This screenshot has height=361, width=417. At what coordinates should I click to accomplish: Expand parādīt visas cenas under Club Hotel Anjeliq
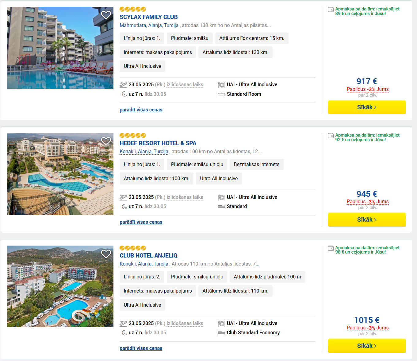141,348
